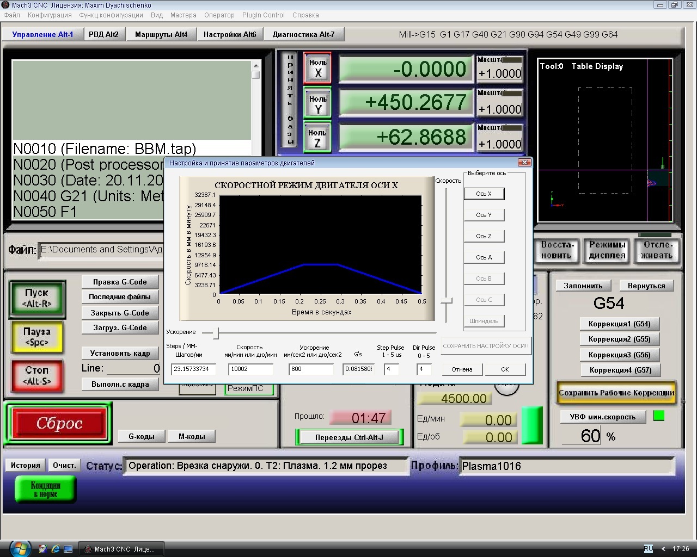Image resolution: width=697 pixels, height=557 pixels.
Task: Stop the program with Стоп button
Action: tap(37, 376)
